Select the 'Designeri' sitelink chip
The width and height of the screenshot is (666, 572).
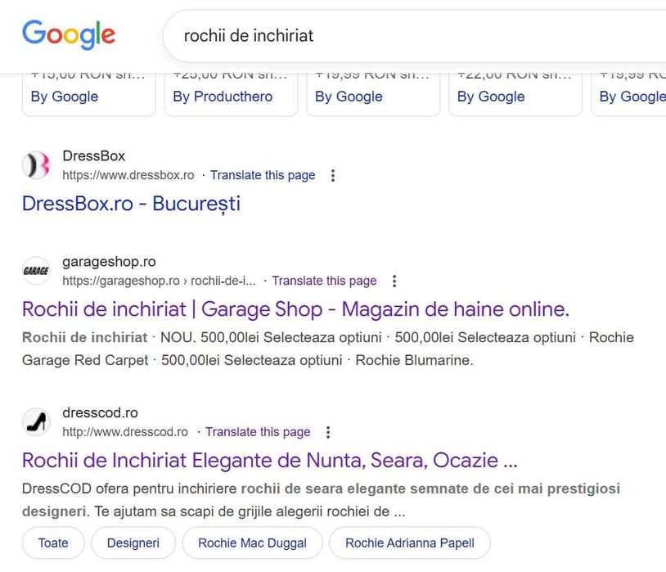point(133,543)
